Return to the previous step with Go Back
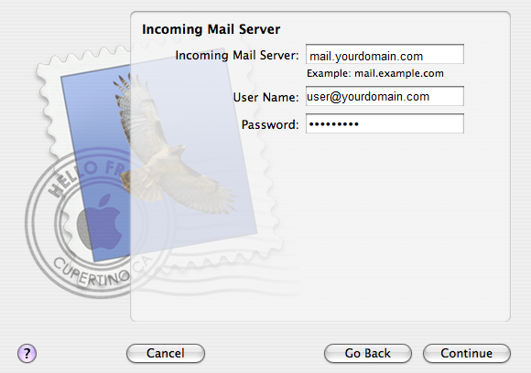Image resolution: width=531 pixels, height=373 pixels. (368, 354)
